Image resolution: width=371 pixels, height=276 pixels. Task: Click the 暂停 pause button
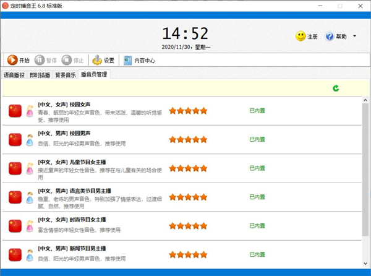[x=46, y=60]
